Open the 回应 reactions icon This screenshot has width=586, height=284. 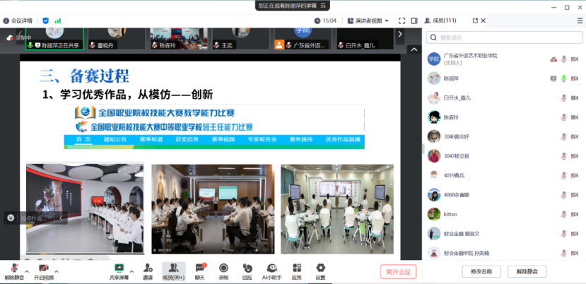[247, 269]
